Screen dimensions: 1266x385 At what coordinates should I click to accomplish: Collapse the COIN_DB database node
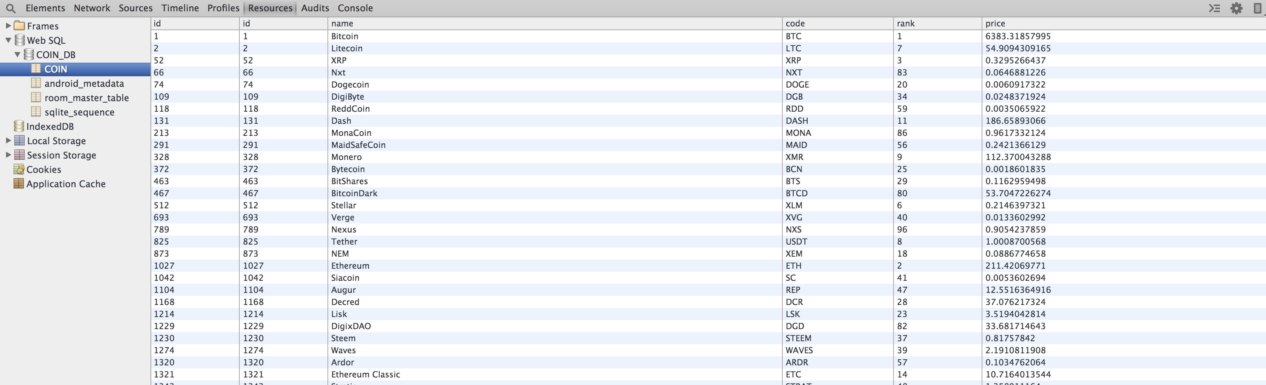pyautogui.click(x=17, y=54)
